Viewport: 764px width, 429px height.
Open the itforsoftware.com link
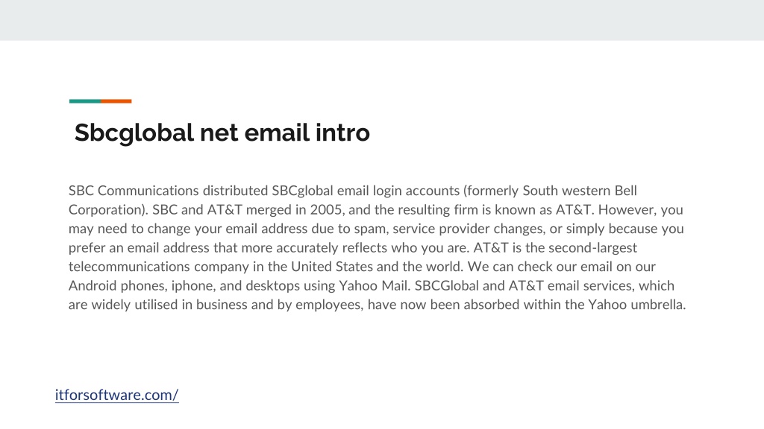[x=116, y=395]
